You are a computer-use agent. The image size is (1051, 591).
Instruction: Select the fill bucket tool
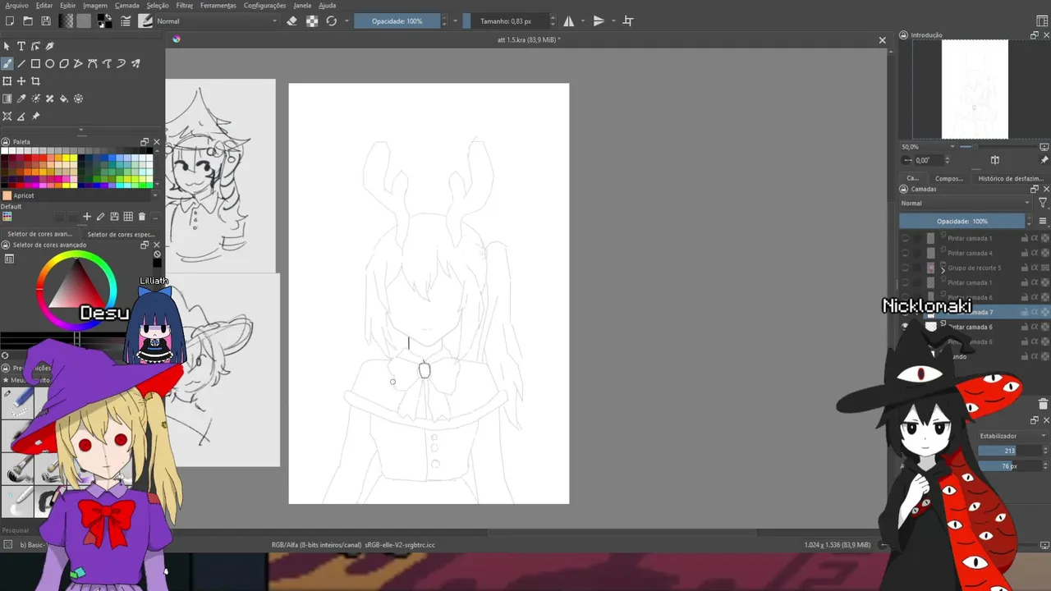click(x=64, y=98)
